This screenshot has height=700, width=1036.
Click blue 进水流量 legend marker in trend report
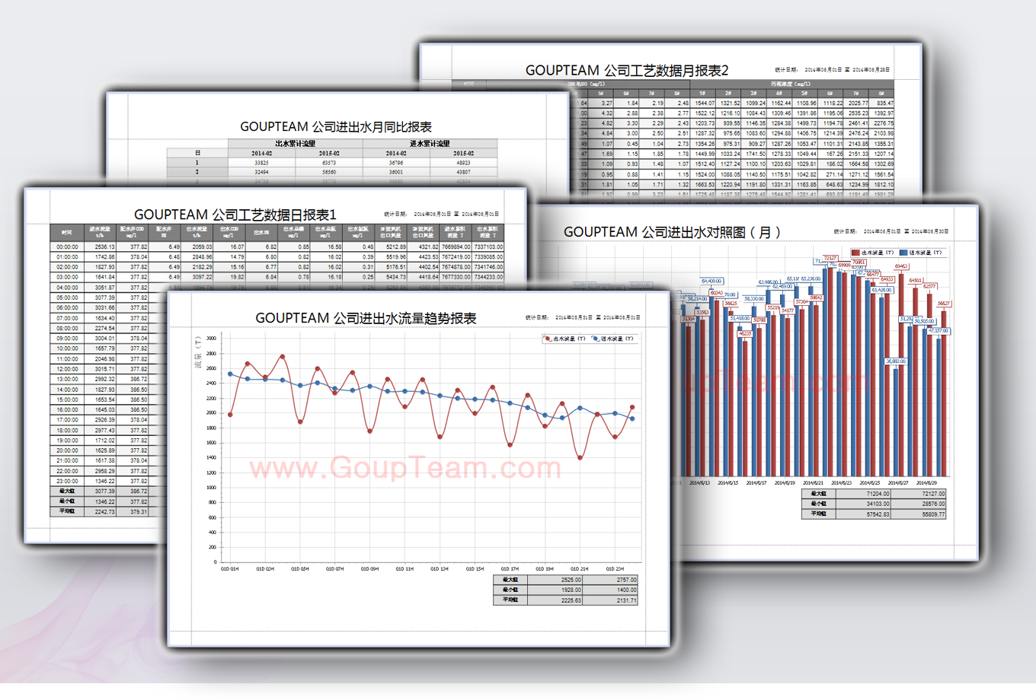(x=596, y=339)
